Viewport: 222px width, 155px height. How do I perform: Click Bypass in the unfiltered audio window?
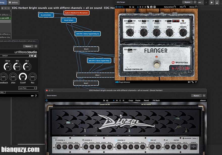point(28,46)
